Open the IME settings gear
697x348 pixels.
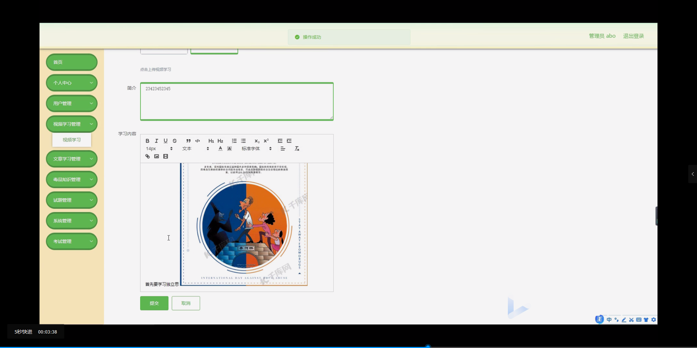click(x=653, y=320)
